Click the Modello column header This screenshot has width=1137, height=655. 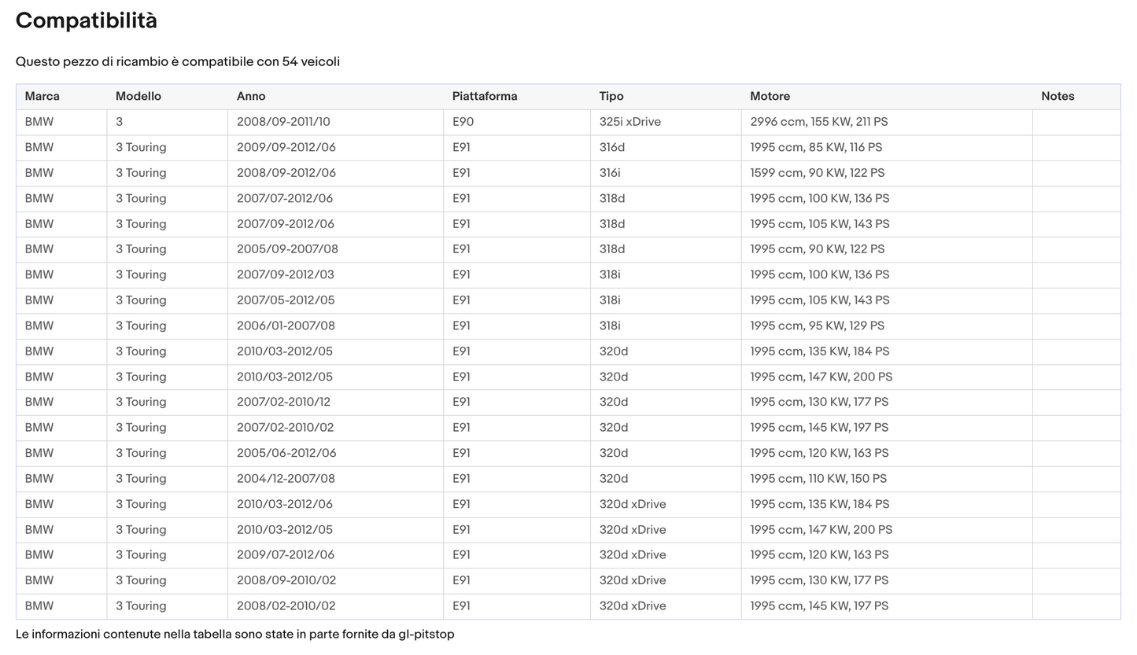pos(168,97)
